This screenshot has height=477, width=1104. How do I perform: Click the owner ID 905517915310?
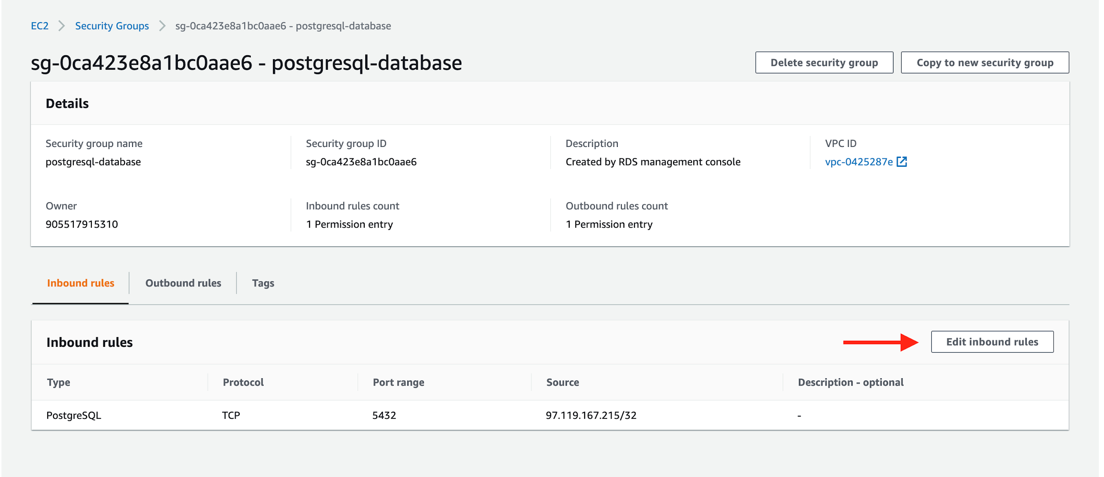click(82, 224)
